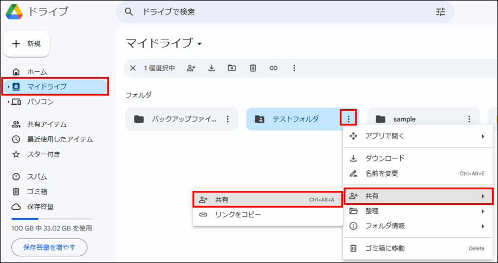Click the toolbar trash icon
This screenshot has width=498, height=263.
click(x=253, y=68)
